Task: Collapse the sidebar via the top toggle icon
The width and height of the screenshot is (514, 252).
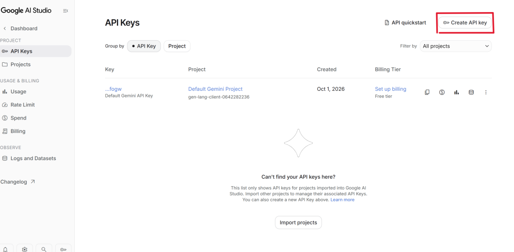Action: coord(66,11)
